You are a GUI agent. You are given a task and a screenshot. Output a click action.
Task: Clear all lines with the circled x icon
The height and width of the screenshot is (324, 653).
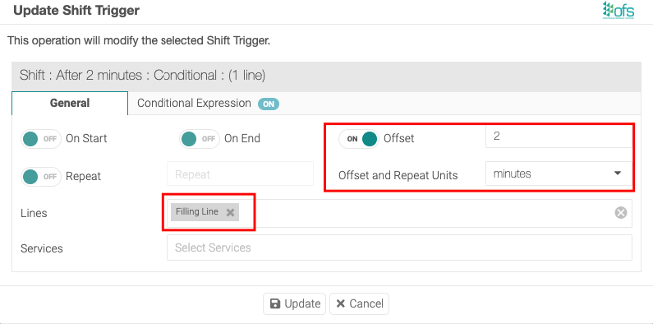[x=621, y=213]
